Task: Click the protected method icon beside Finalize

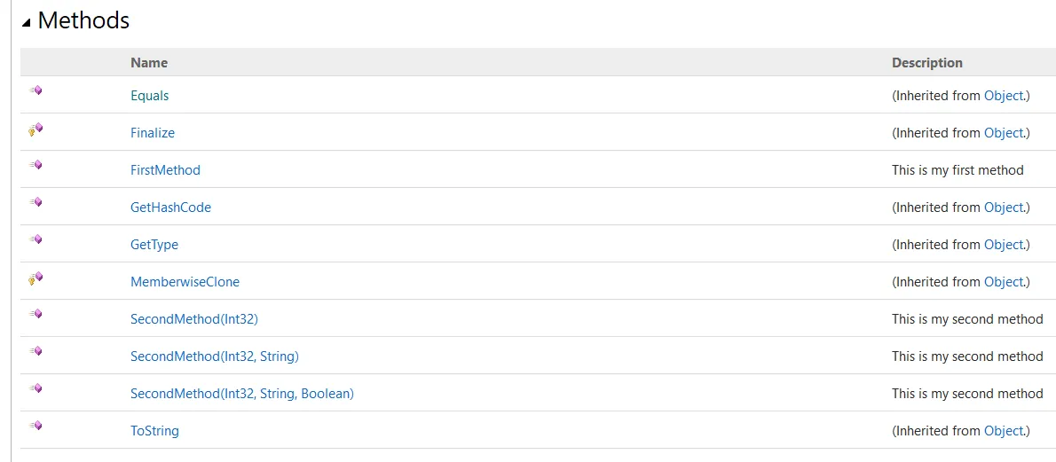Action: point(35,129)
